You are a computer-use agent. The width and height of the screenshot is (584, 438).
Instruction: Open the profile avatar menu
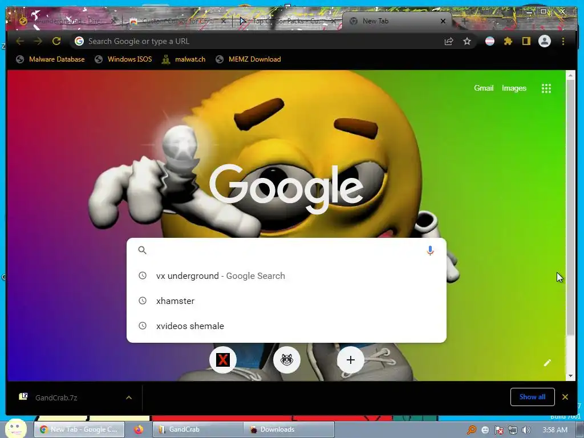pyautogui.click(x=545, y=41)
